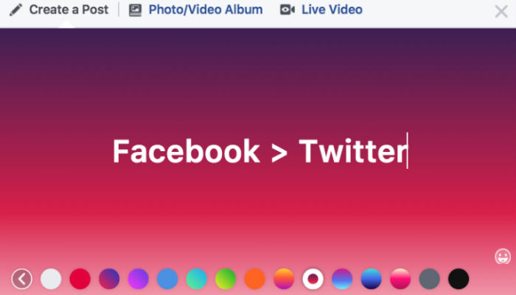This screenshot has height=295, width=516.
Task: Start a Live Video
Action: point(321,10)
